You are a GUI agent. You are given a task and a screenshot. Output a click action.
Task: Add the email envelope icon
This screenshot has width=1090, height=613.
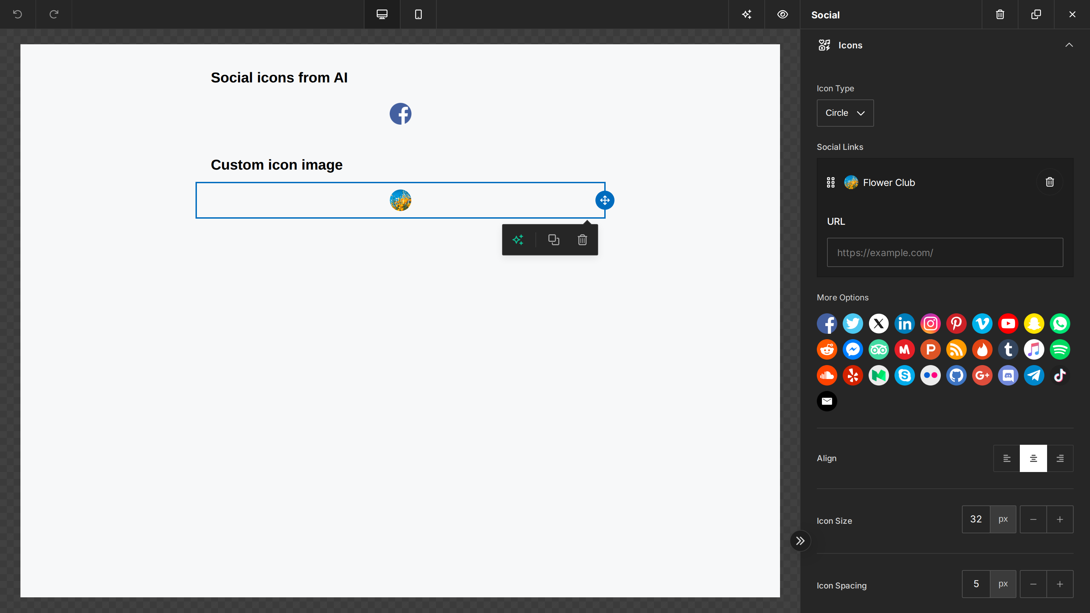point(827,401)
